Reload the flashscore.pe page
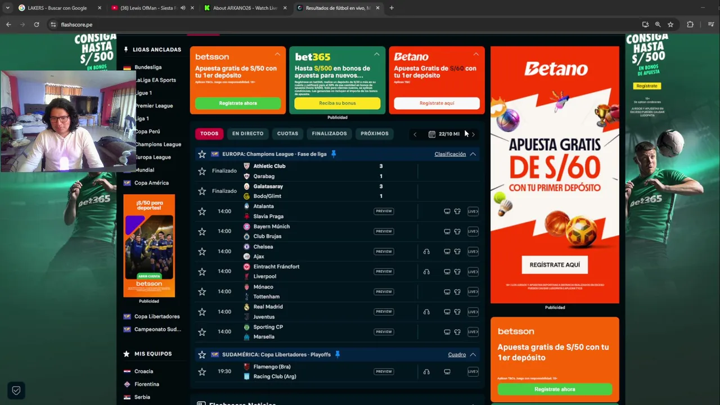 tap(37, 25)
